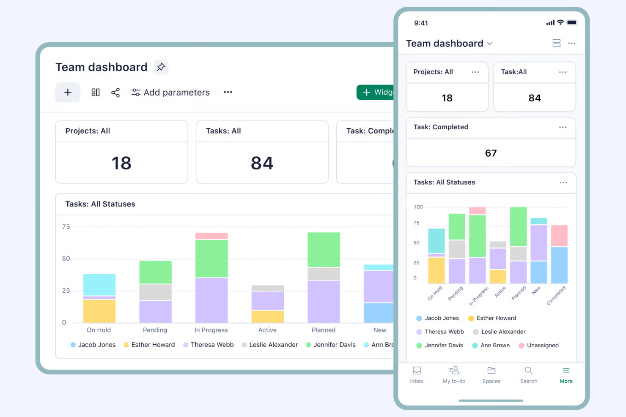Switch mobile dashboard layout using the split-view icon
The image size is (626, 417).
[x=556, y=43]
